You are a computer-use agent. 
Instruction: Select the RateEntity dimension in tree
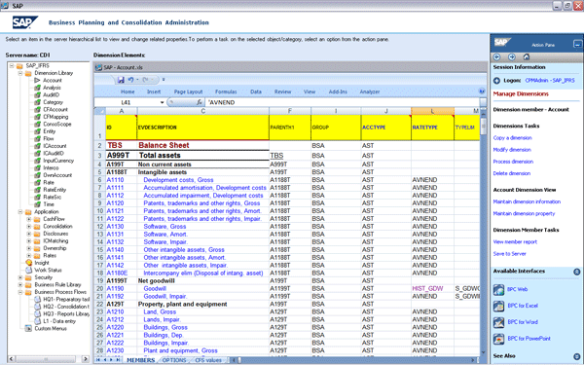pos(55,190)
